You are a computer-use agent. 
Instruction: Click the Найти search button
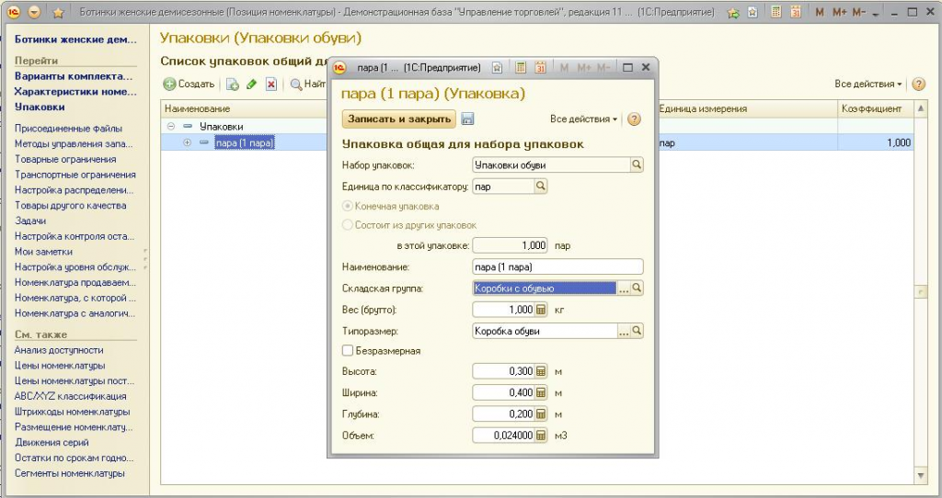[x=307, y=84]
